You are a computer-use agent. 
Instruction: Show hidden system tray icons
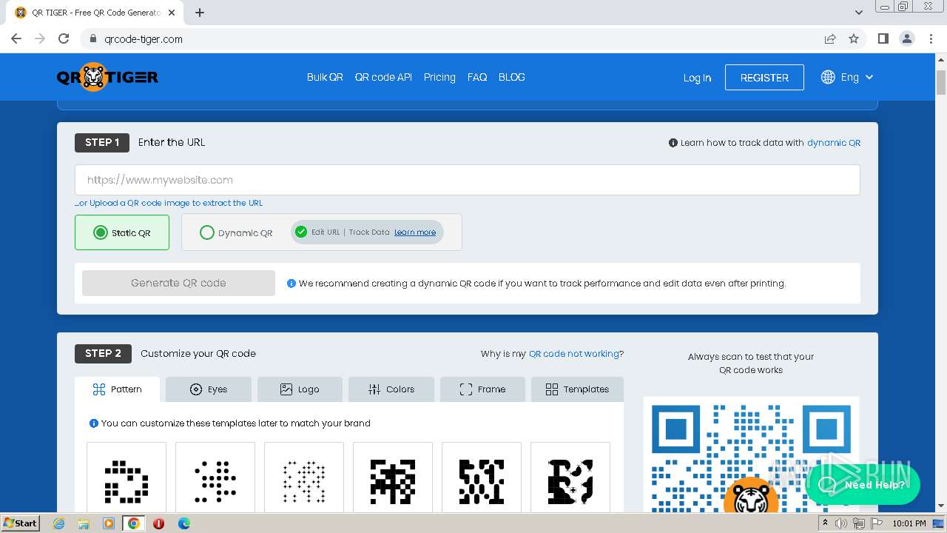click(x=825, y=523)
